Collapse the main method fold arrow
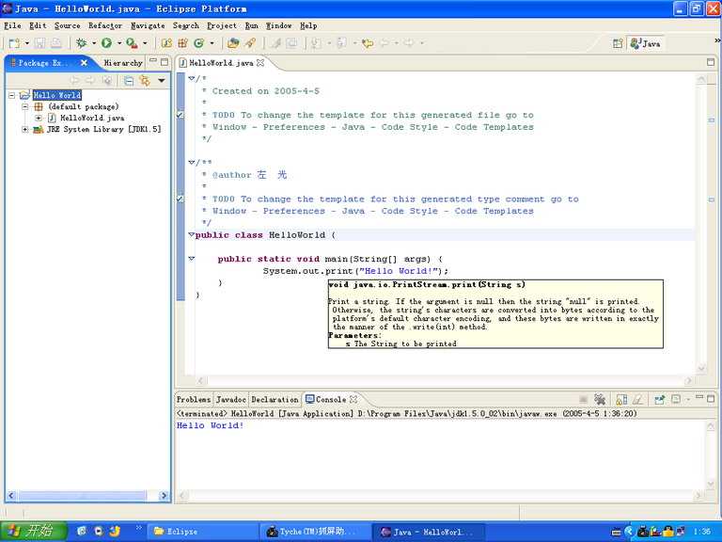 click(x=191, y=259)
